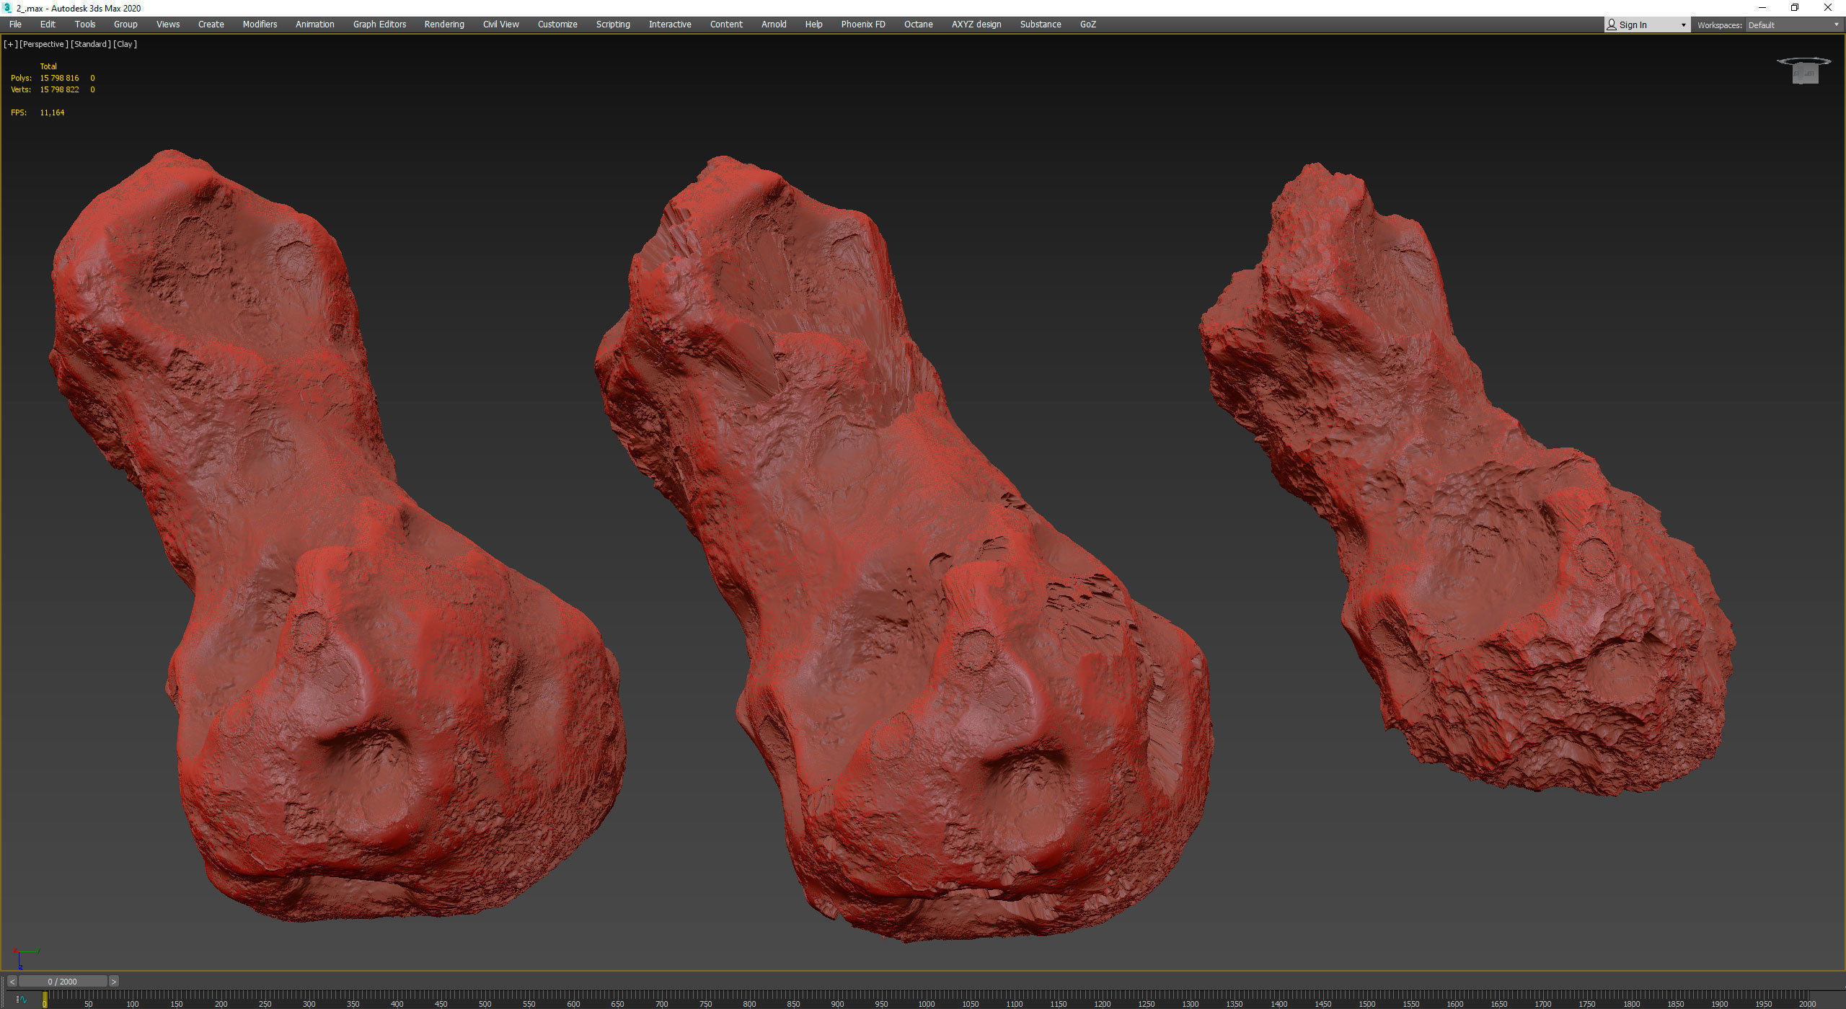Open the Group menu
The width and height of the screenshot is (1846, 1009).
tap(125, 25)
